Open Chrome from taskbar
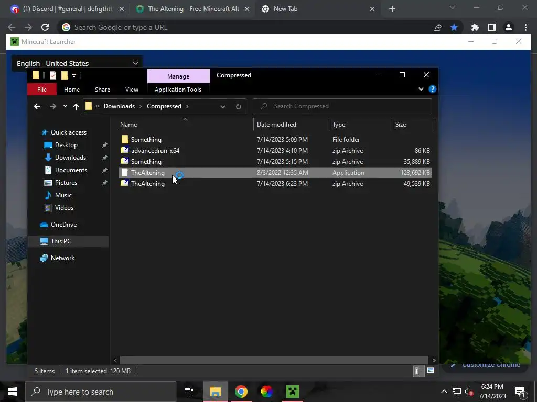 pyautogui.click(x=241, y=392)
